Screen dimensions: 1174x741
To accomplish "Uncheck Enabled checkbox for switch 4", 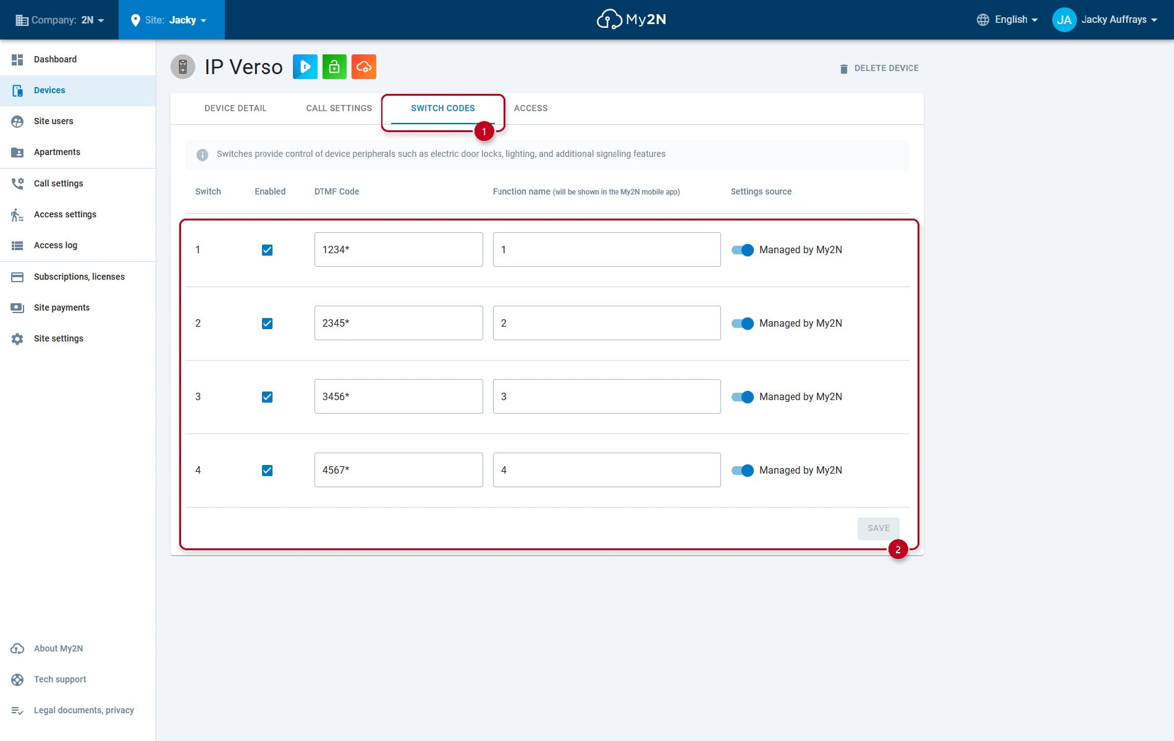I will tap(267, 471).
